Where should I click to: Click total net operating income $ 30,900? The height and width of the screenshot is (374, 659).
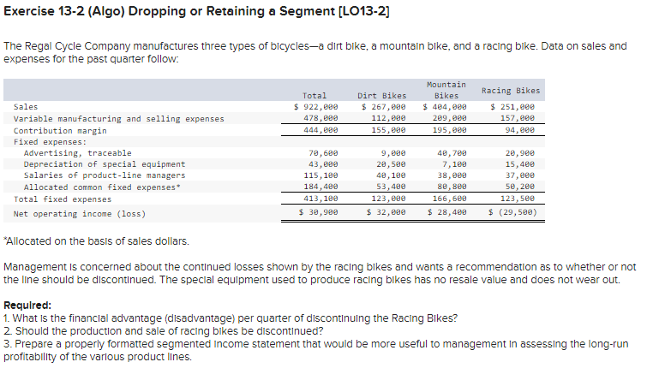[x=318, y=212]
